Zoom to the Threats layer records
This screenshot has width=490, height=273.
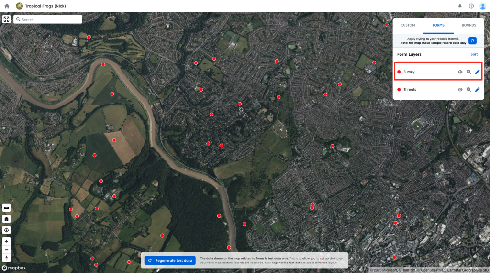(x=468, y=90)
